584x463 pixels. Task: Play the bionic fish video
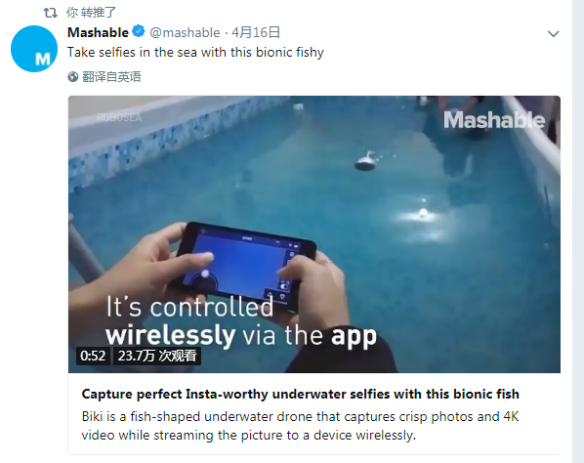click(x=314, y=234)
